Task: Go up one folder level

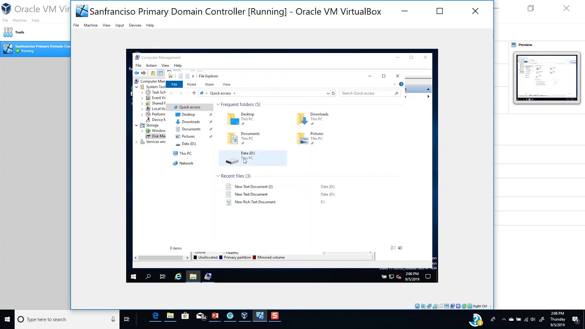Action: click(194, 93)
